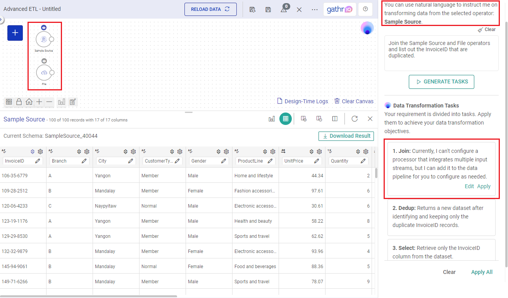Open the InvoiceID column settings gear
Screen dimensions: 508x298
(40, 152)
